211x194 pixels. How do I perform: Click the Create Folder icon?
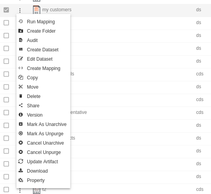(21, 31)
